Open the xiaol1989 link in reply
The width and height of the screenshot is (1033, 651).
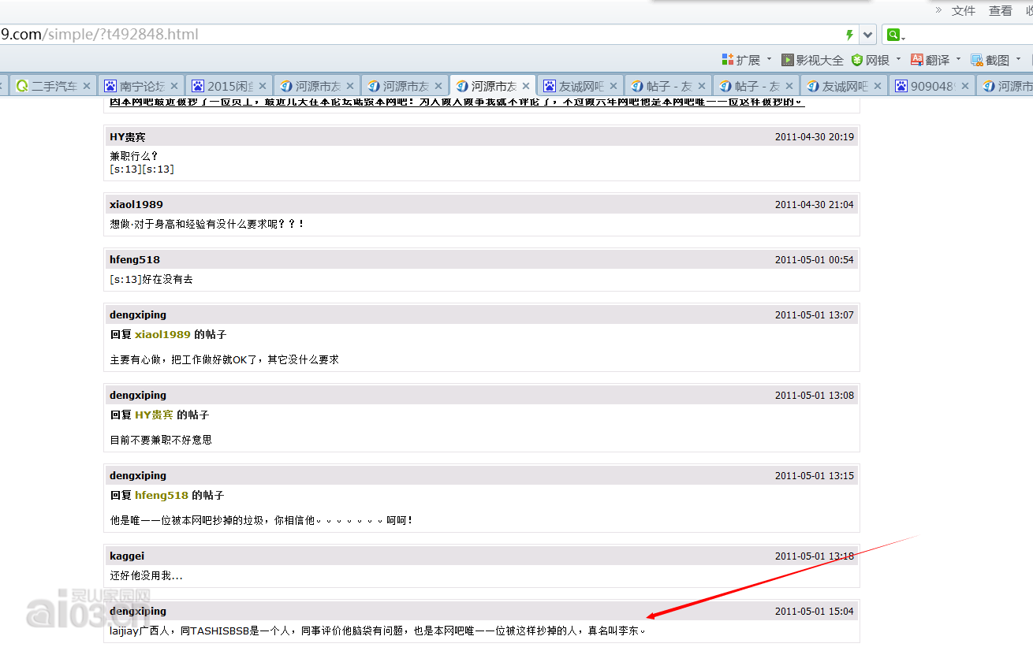pyautogui.click(x=162, y=334)
